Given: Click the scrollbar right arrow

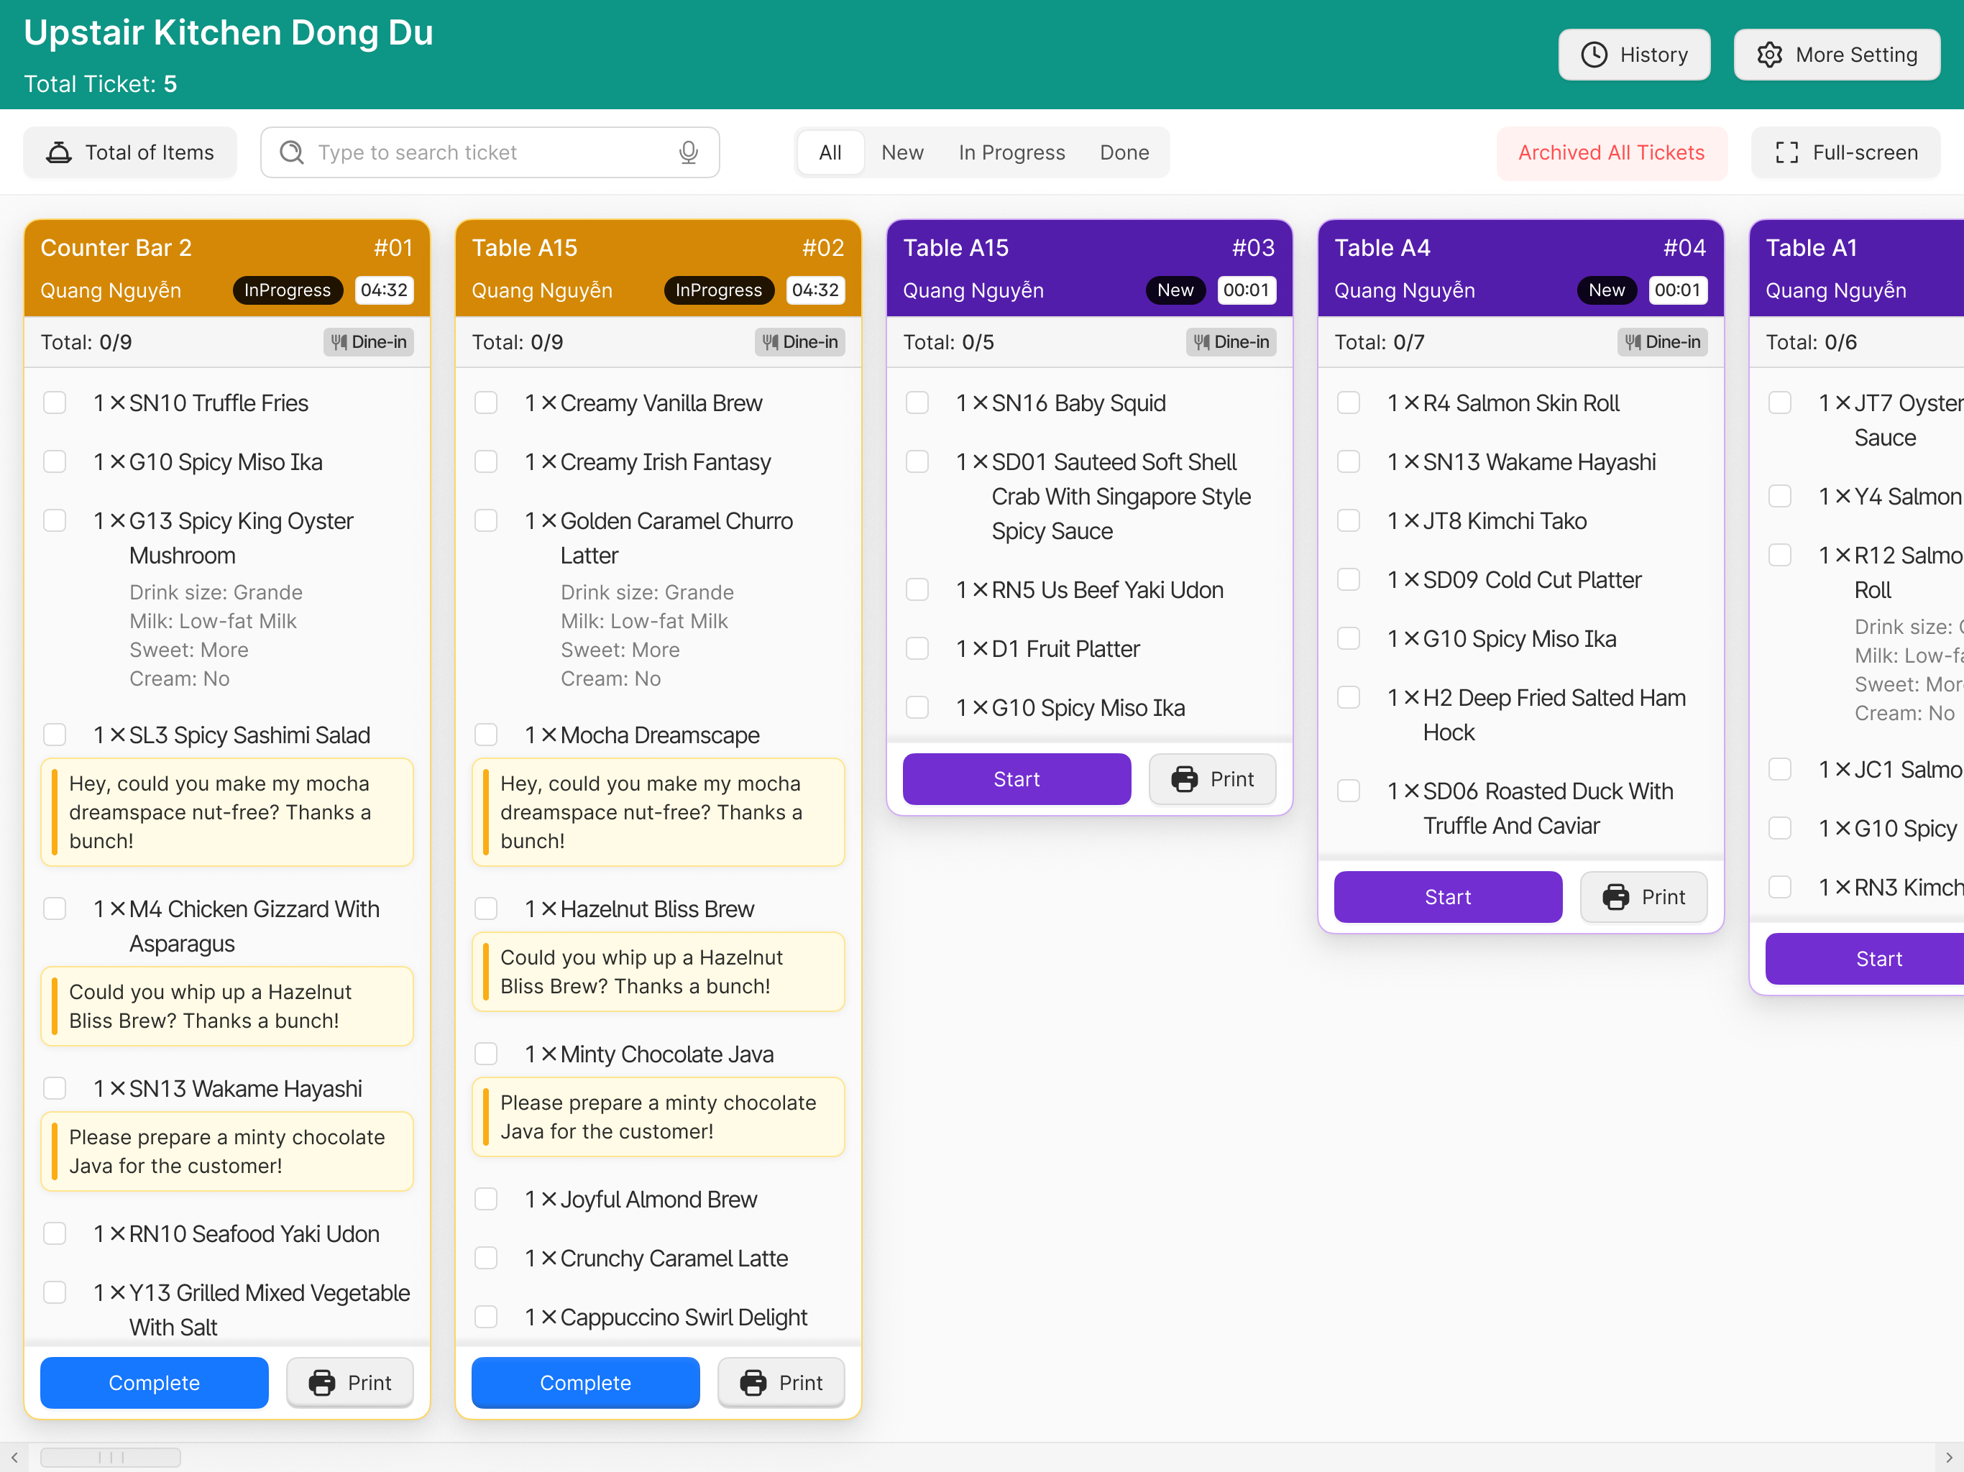Looking at the screenshot, I should coord(1949,1457).
